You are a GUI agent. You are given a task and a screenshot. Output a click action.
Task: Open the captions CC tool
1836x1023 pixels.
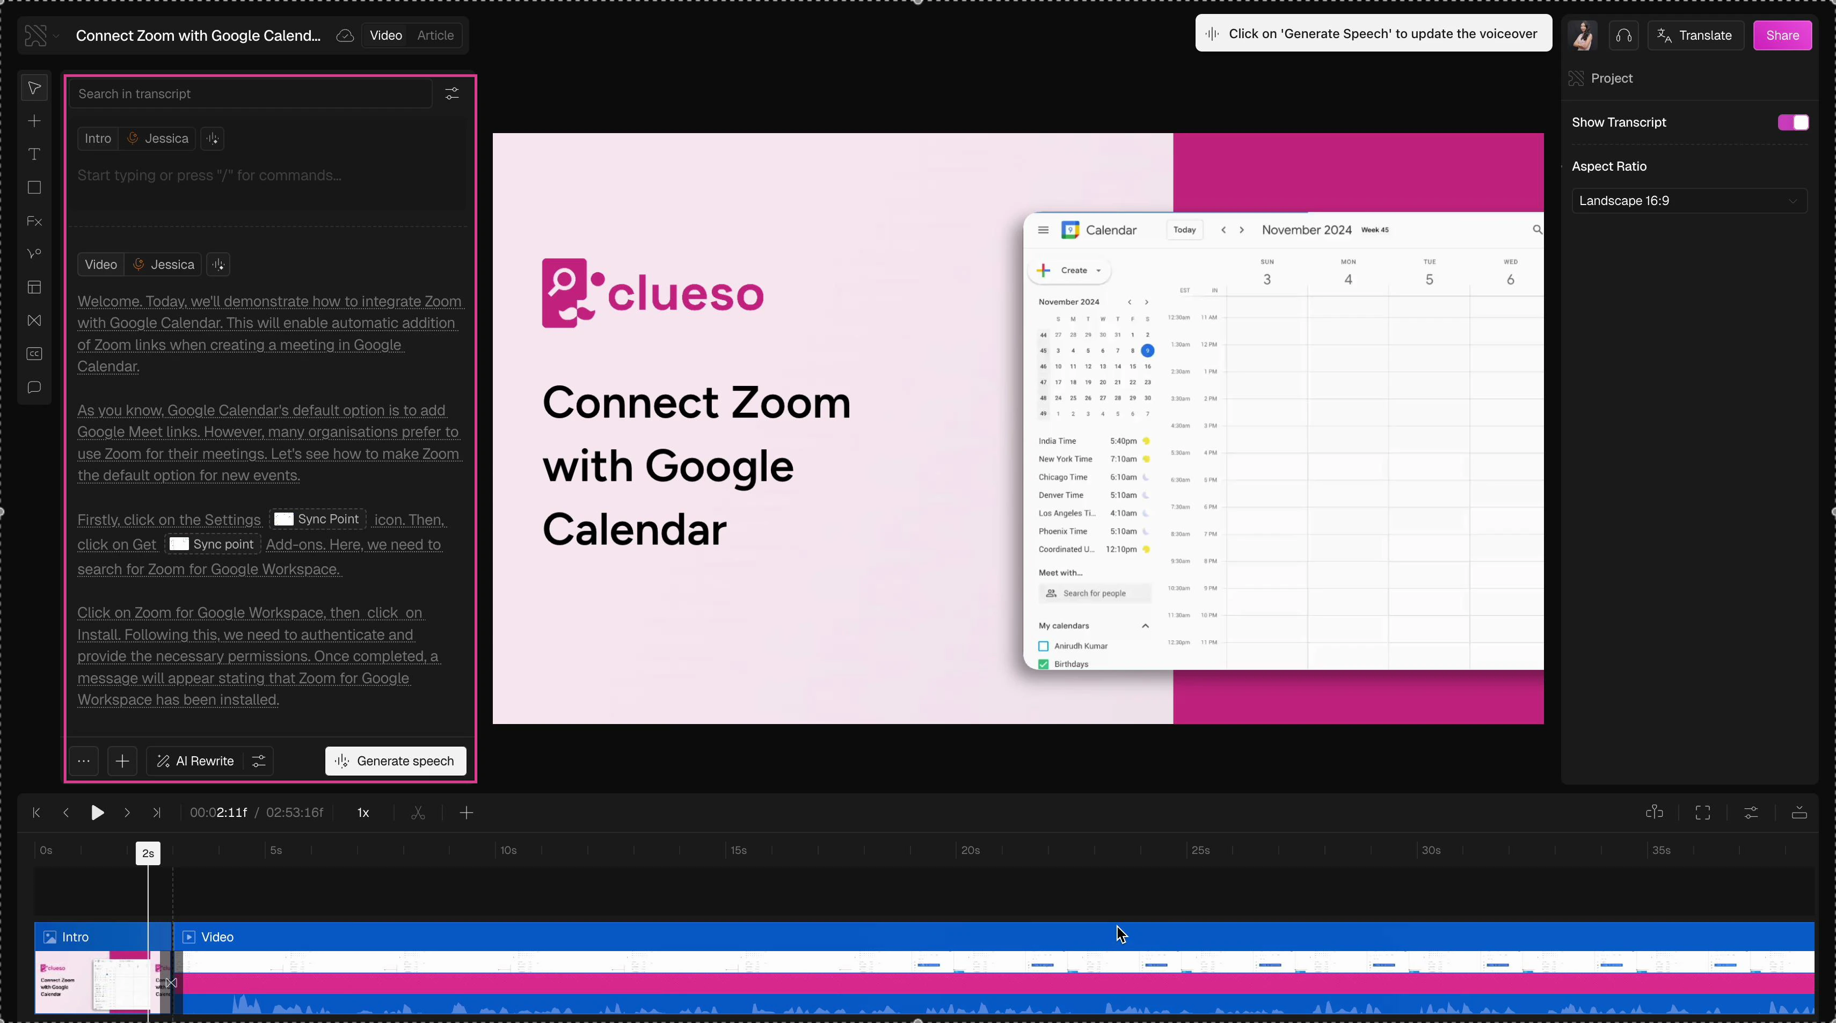[34, 354]
